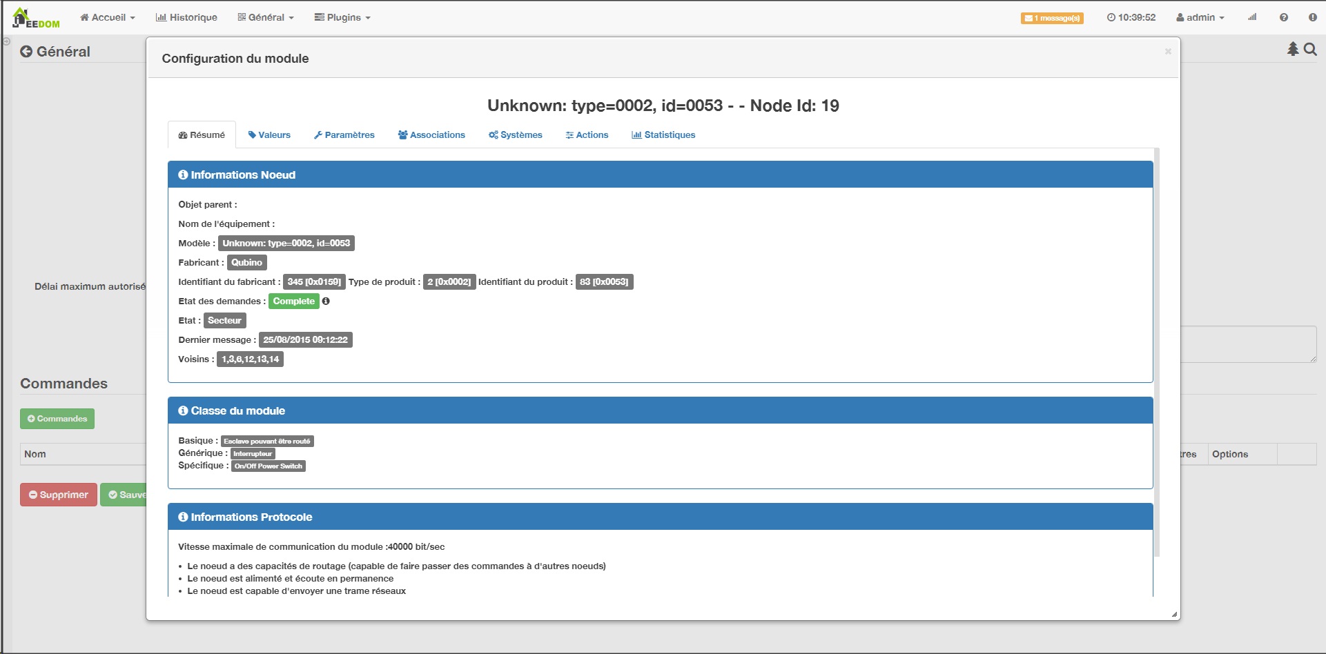
Task: Click the green Commandes add button
Action: [x=57, y=419]
